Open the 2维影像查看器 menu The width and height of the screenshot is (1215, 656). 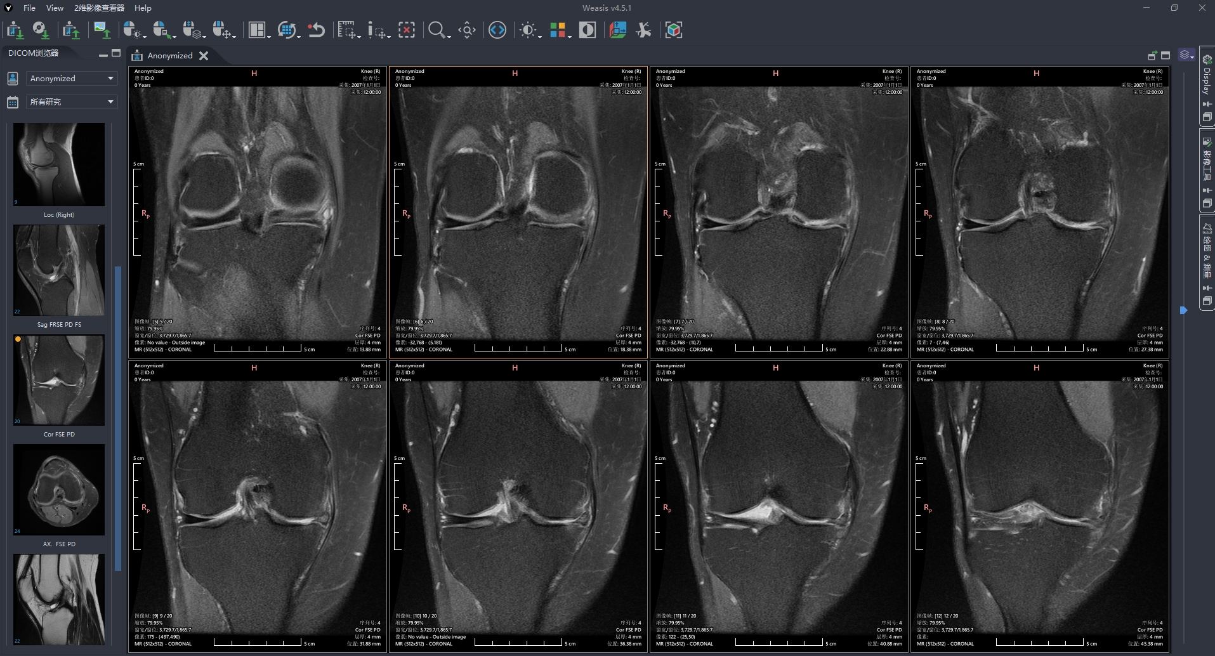(99, 8)
